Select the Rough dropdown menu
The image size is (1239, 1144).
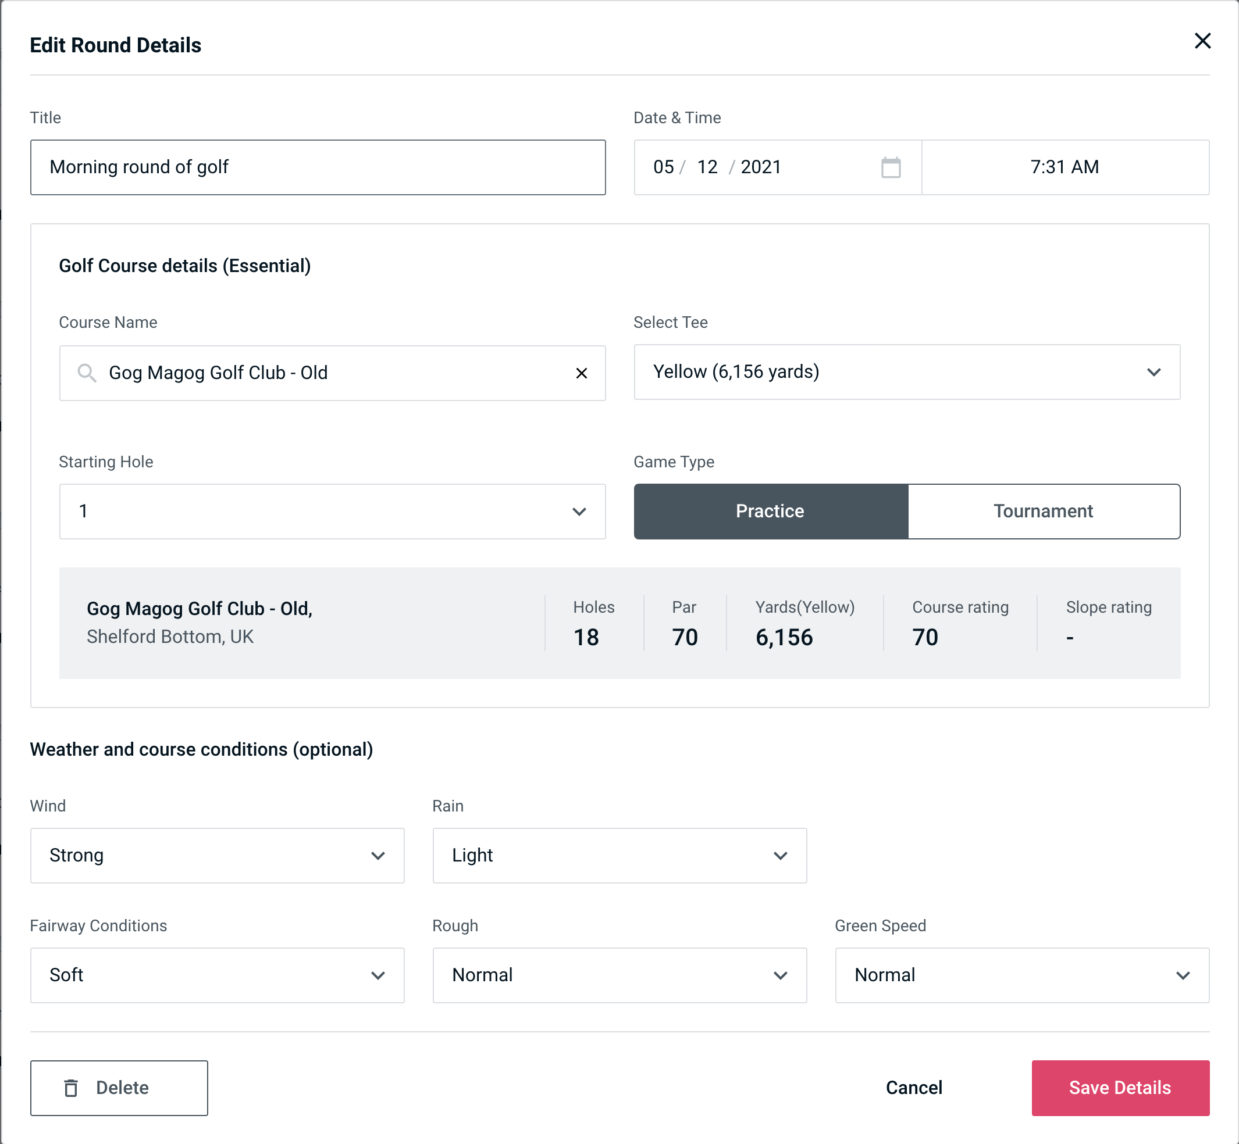(619, 975)
